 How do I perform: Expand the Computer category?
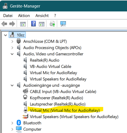coord(12,129)
